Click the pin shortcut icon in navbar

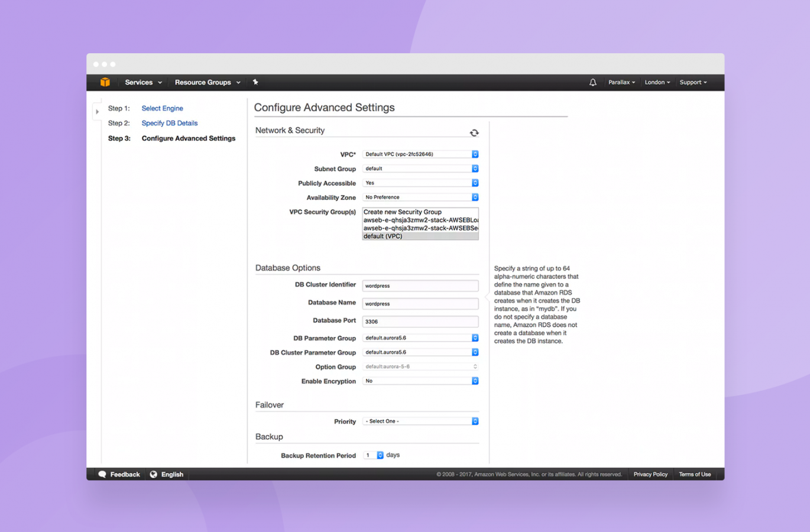[x=255, y=82]
